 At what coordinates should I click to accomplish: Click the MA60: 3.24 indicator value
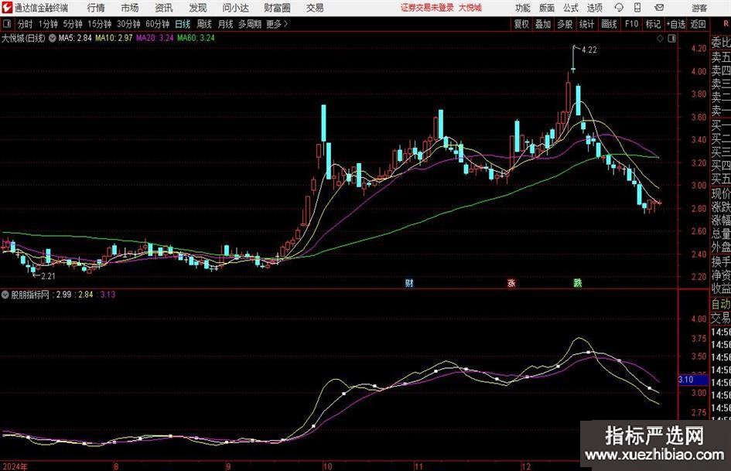196,38
